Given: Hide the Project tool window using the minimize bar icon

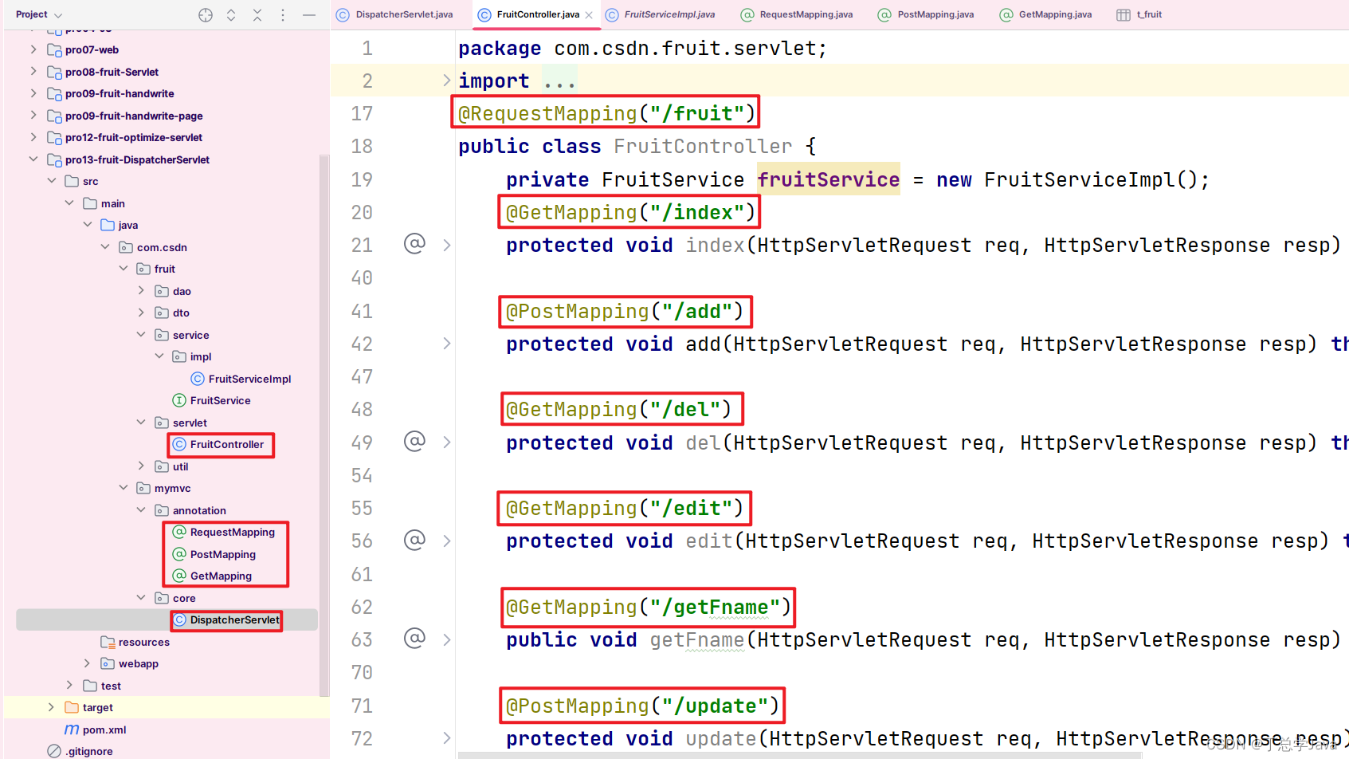Looking at the screenshot, I should (309, 14).
